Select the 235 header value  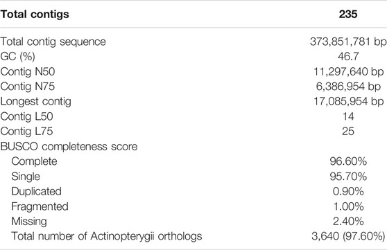(348, 14)
